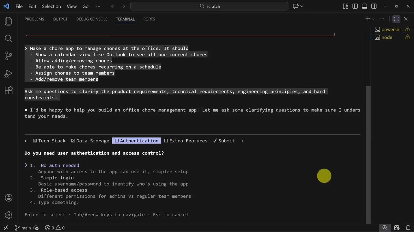Screen dimensions: 414x232
Task: Customize layout icon in title bar
Action: click(x=345, y=6)
